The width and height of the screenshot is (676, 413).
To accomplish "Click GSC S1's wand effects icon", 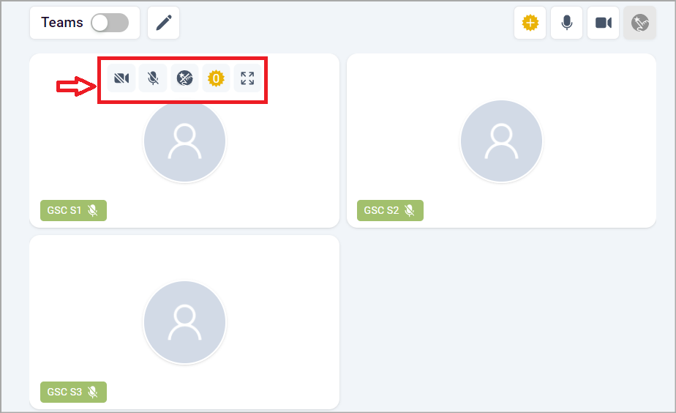I will [x=184, y=78].
